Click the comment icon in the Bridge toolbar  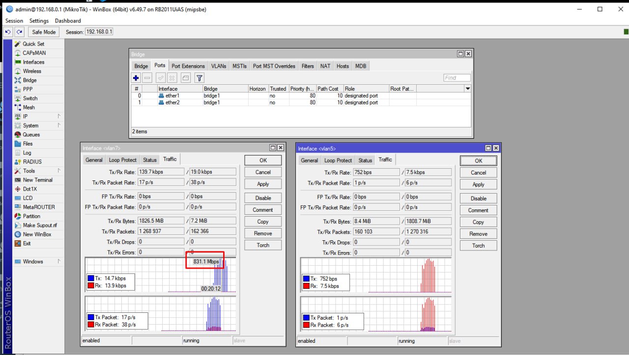point(185,78)
